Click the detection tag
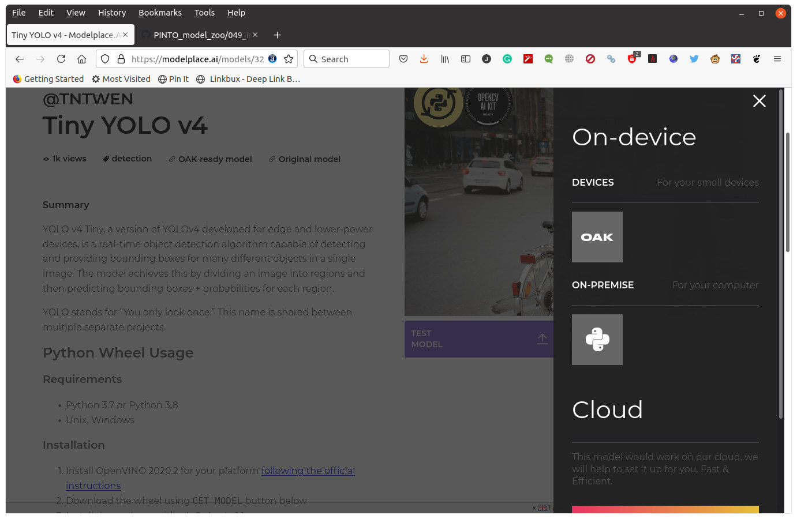797x519 pixels. click(127, 159)
